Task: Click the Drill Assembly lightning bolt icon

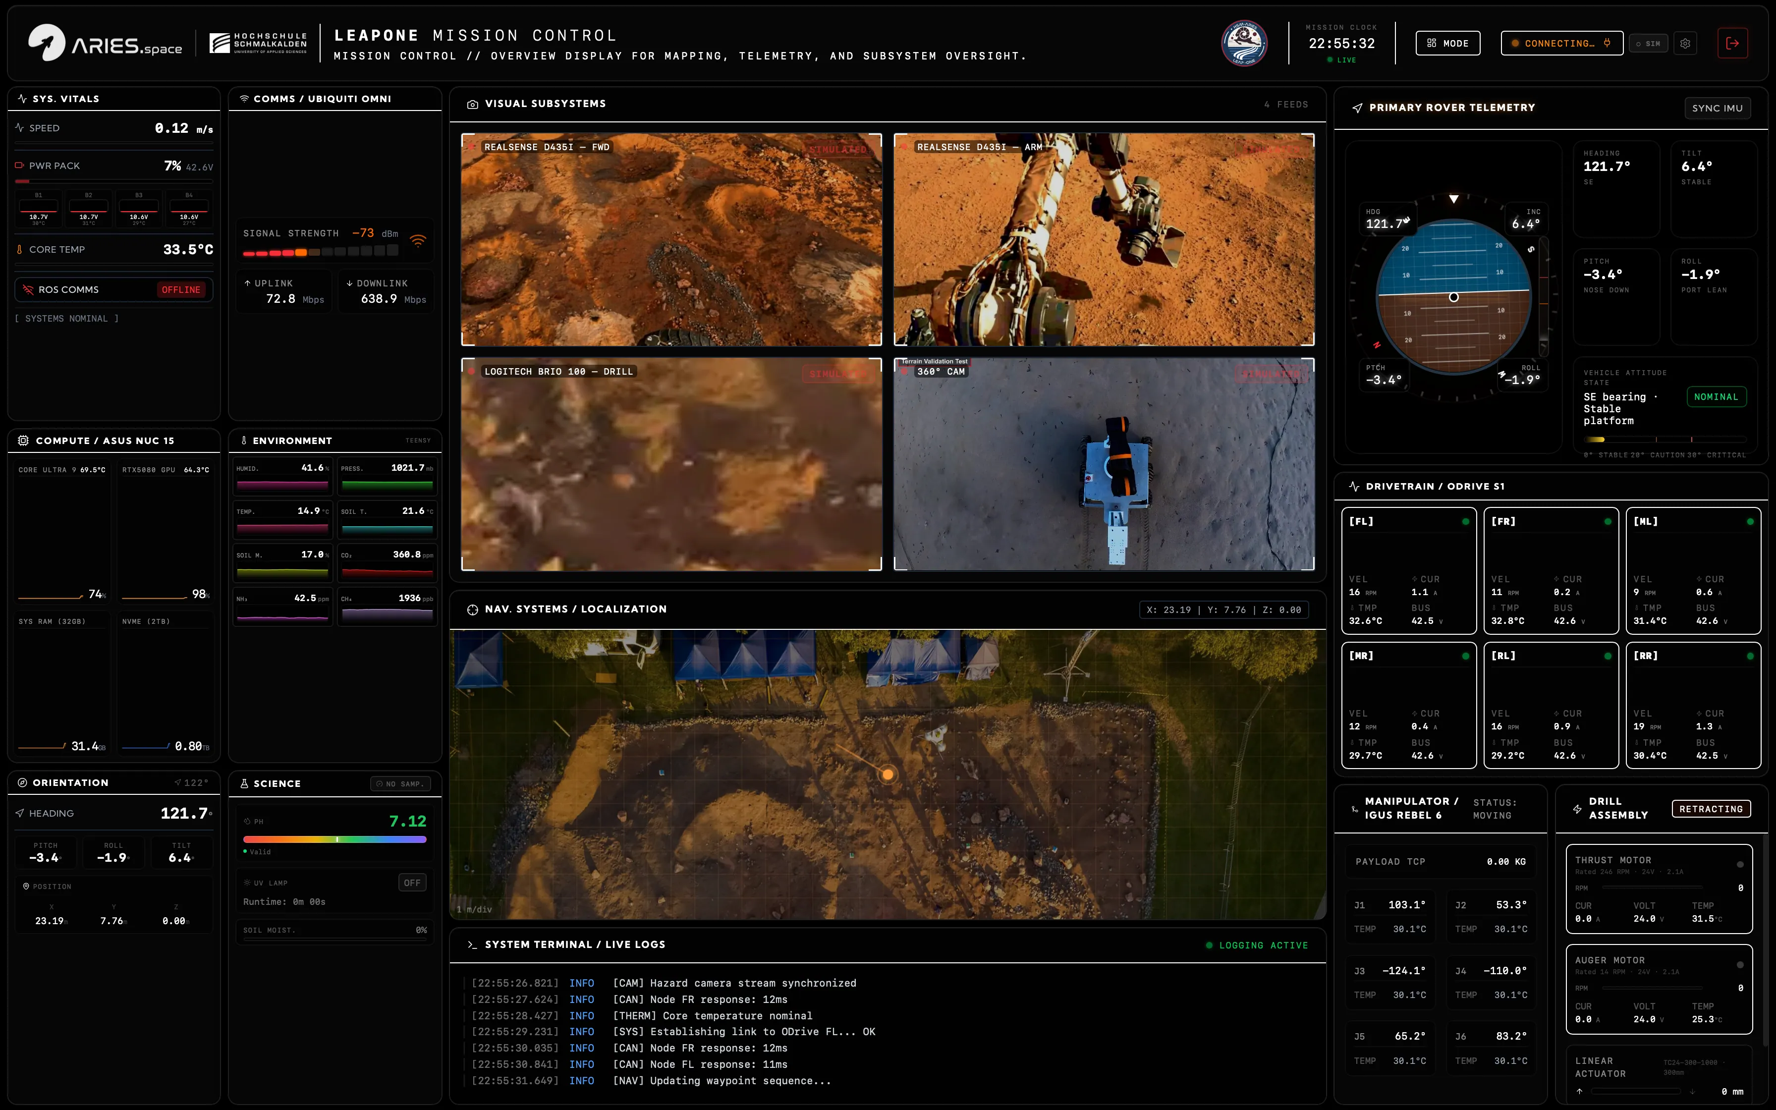Action: [1577, 809]
